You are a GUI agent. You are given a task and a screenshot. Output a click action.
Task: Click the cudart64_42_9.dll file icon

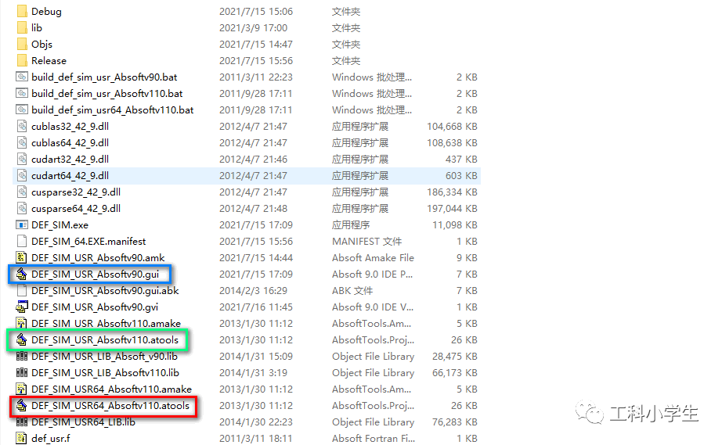pyautogui.click(x=22, y=176)
